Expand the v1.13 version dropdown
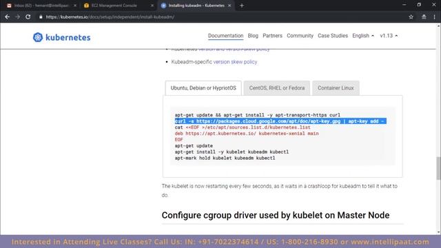The height and width of the screenshot is (248, 441). [x=389, y=36]
